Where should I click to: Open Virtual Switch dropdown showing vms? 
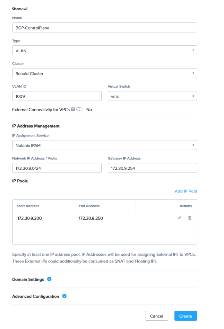click(x=152, y=96)
